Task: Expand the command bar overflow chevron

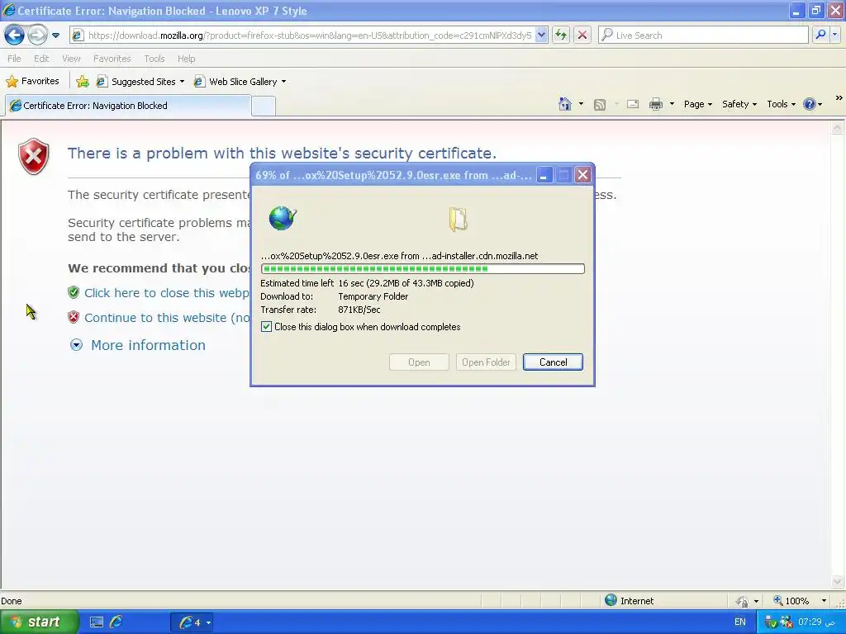Action: pyautogui.click(x=839, y=98)
